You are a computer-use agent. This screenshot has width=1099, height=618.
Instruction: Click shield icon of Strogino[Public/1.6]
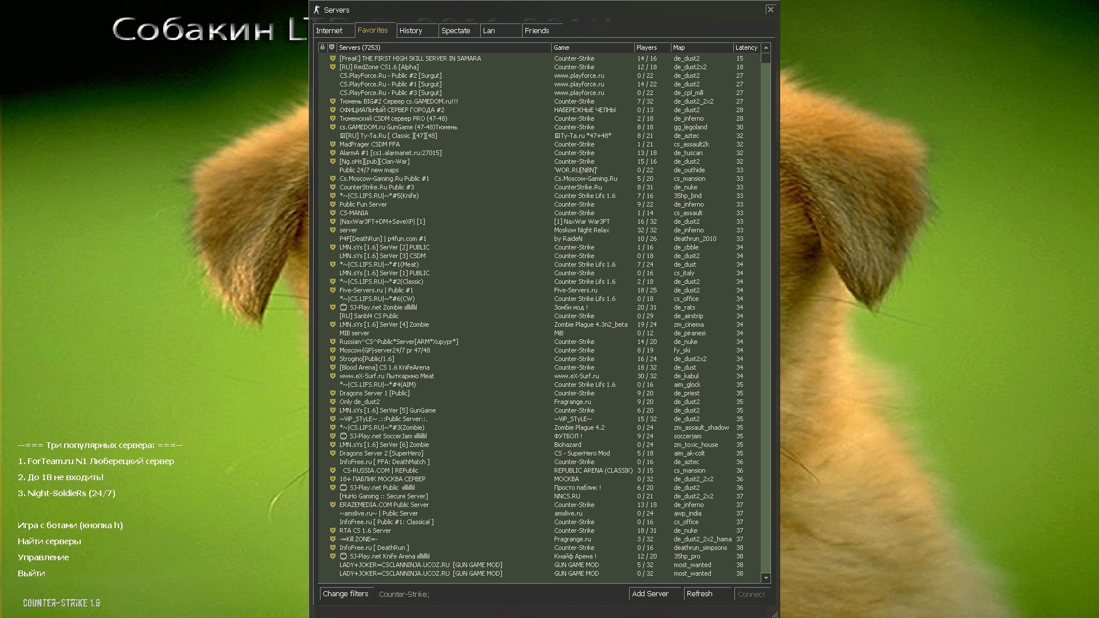333,359
